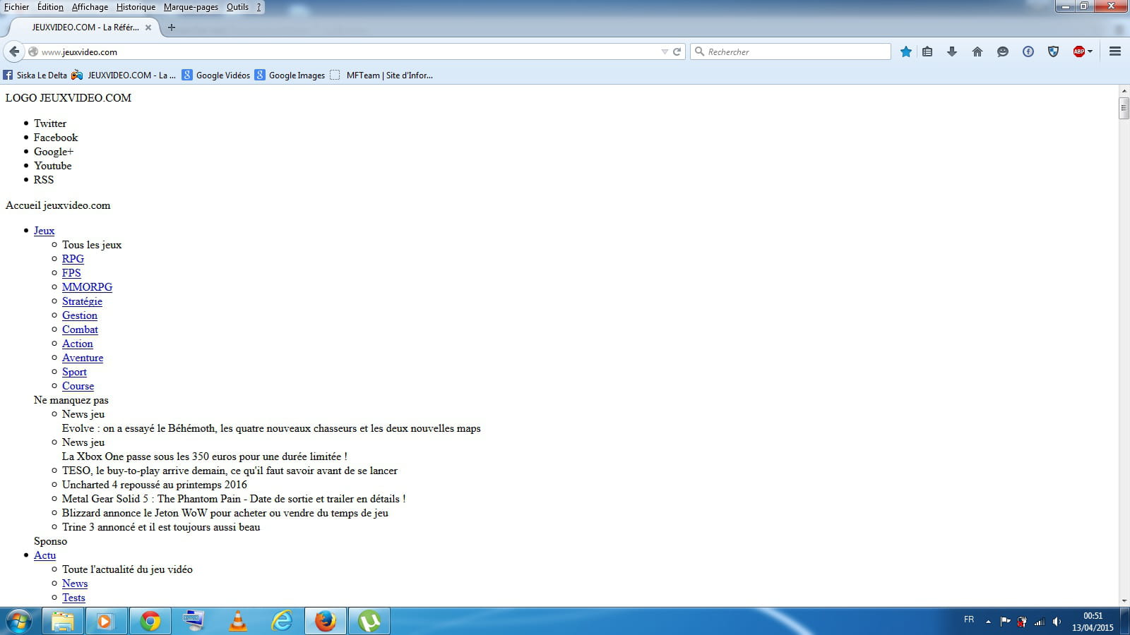The image size is (1130, 635).
Task: Open MFTeam Site d'Infor bookmark
Action: tap(381, 75)
